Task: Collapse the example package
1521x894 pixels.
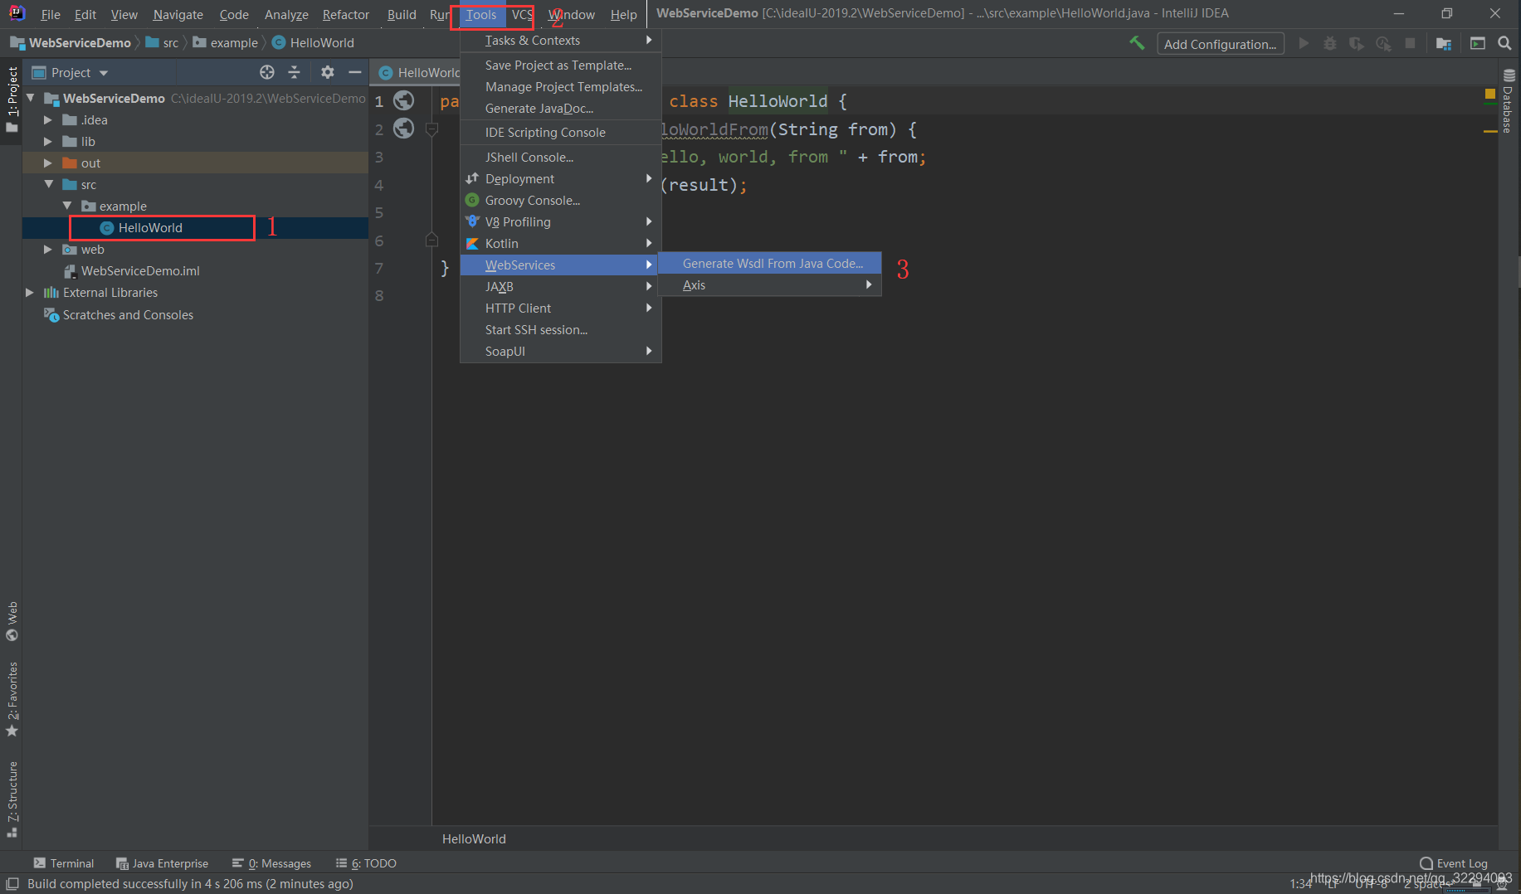Action: [x=67, y=206]
